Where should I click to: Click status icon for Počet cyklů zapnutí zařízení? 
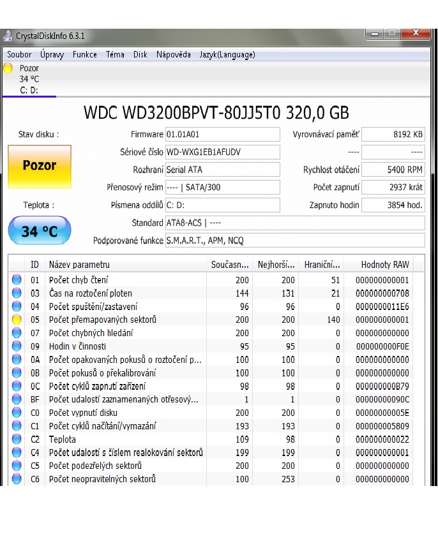pos(17,386)
